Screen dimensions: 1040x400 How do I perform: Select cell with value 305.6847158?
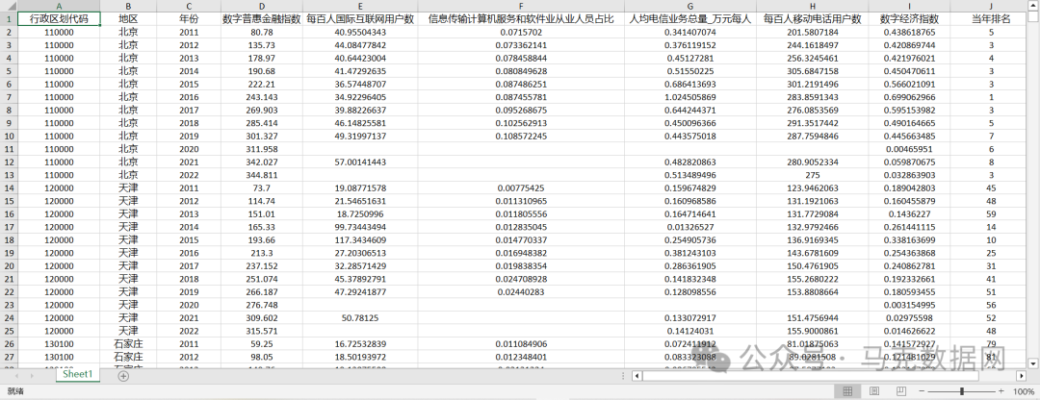coord(811,71)
